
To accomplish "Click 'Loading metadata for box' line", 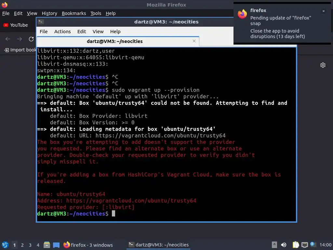I will tap(127, 129).
